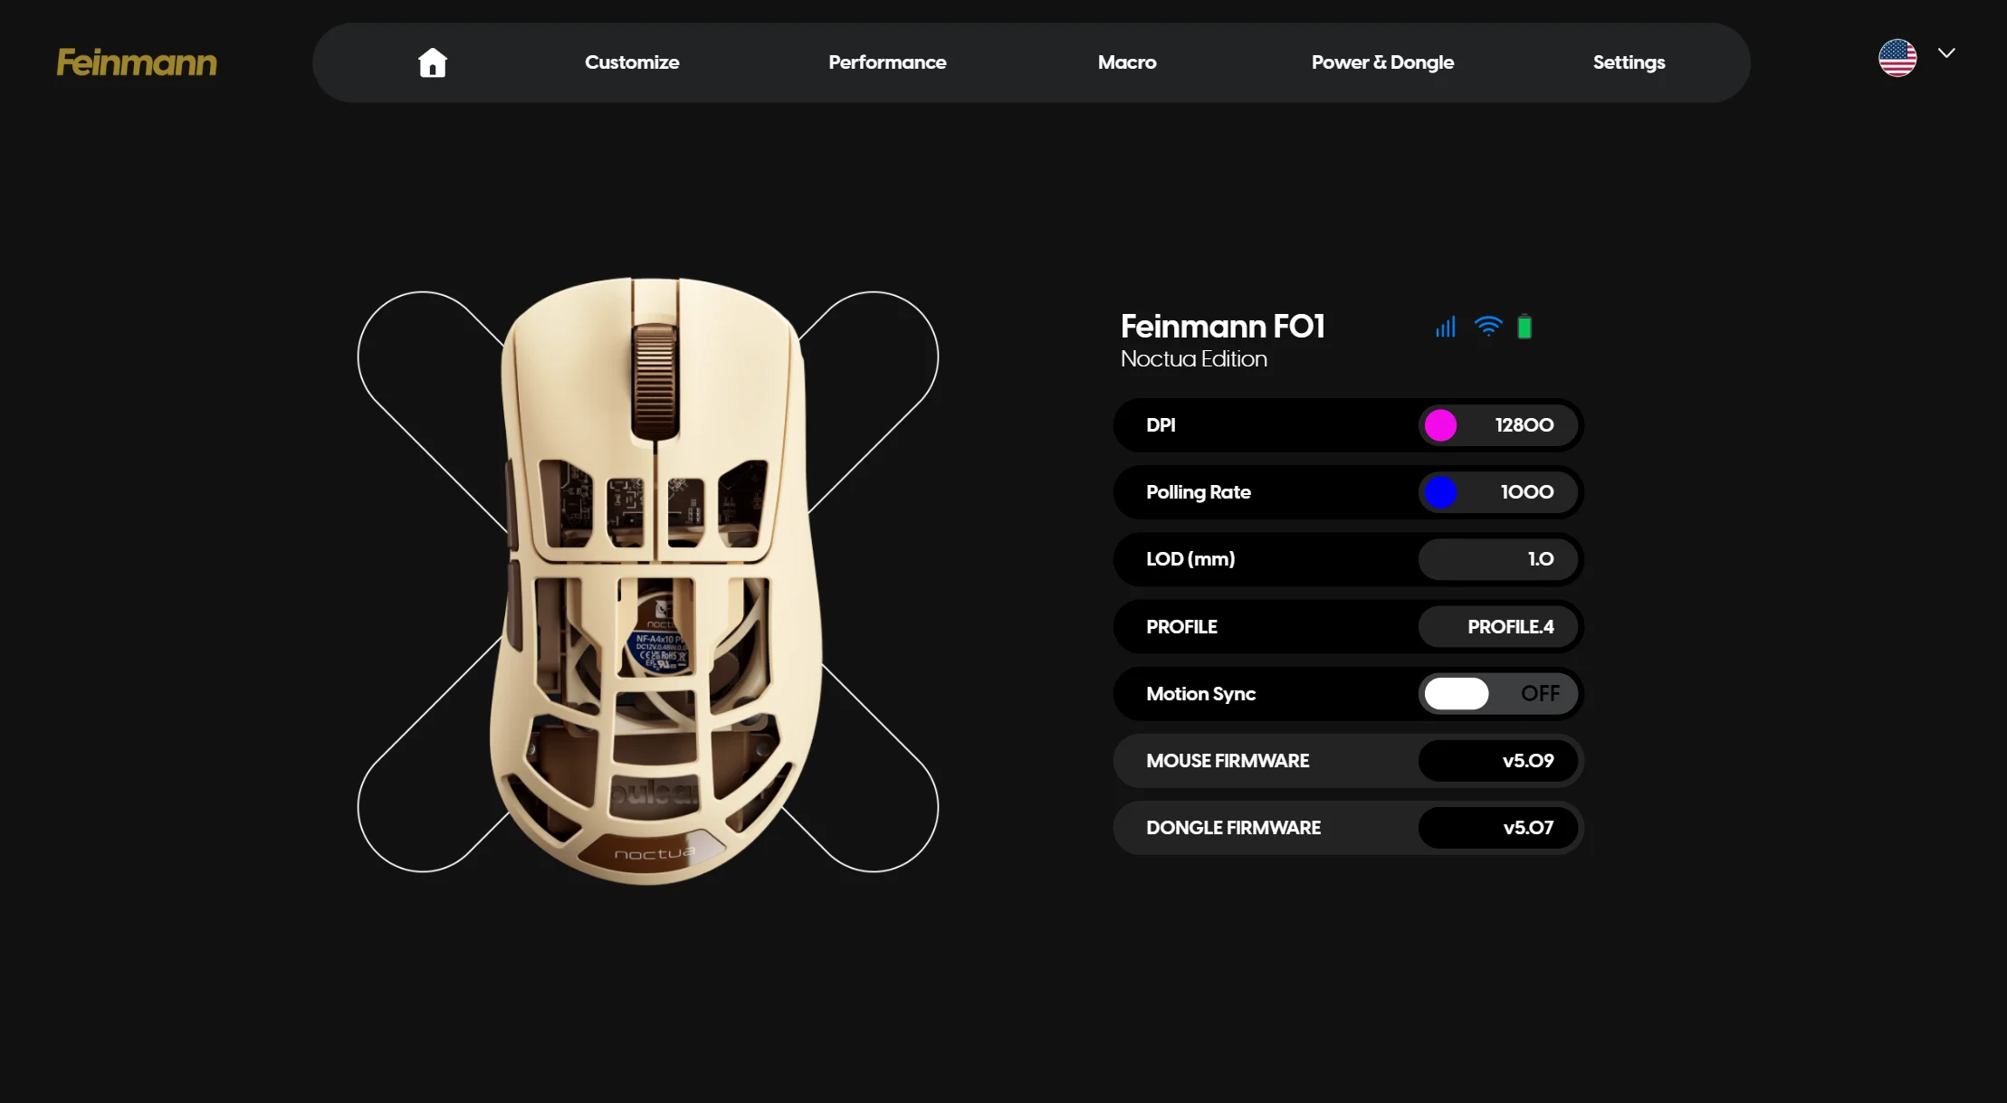Go to the Home icon tab
This screenshot has width=2007, height=1103.
coord(433,62)
